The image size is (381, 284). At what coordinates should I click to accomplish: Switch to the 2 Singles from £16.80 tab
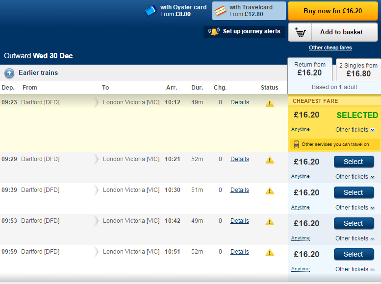358,70
